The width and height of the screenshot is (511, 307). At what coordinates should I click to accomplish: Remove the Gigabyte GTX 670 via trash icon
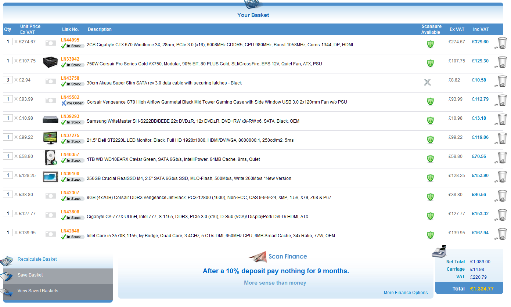click(501, 43)
